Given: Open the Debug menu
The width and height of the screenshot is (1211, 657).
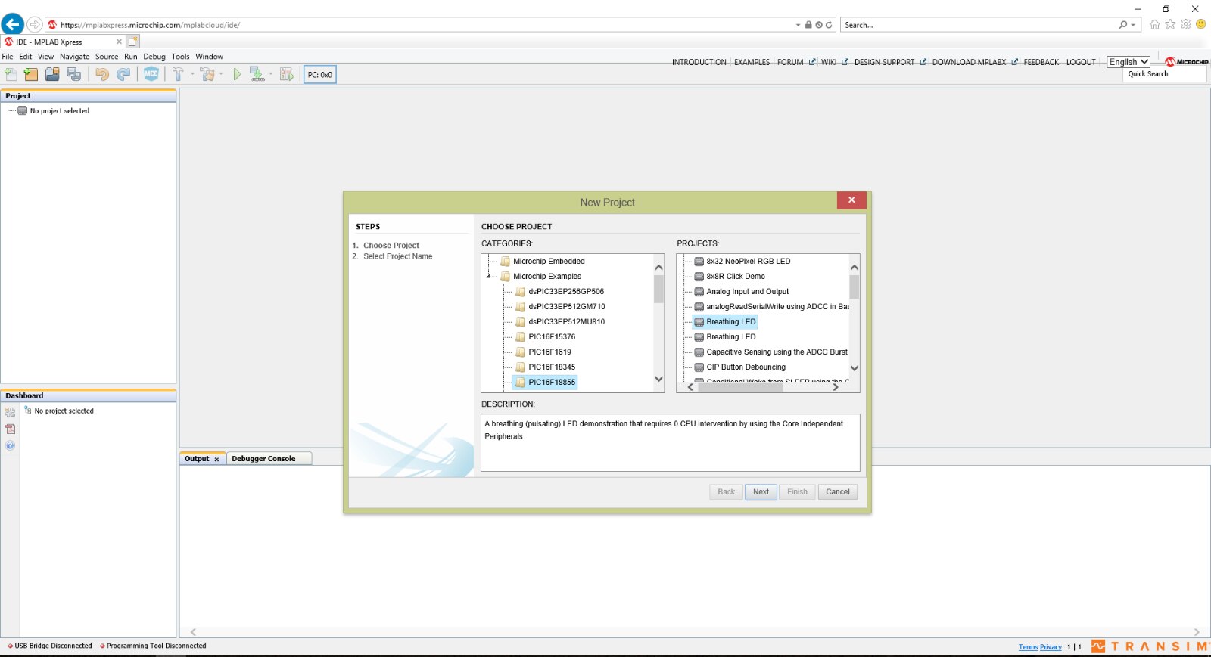Looking at the screenshot, I should click(154, 57).
